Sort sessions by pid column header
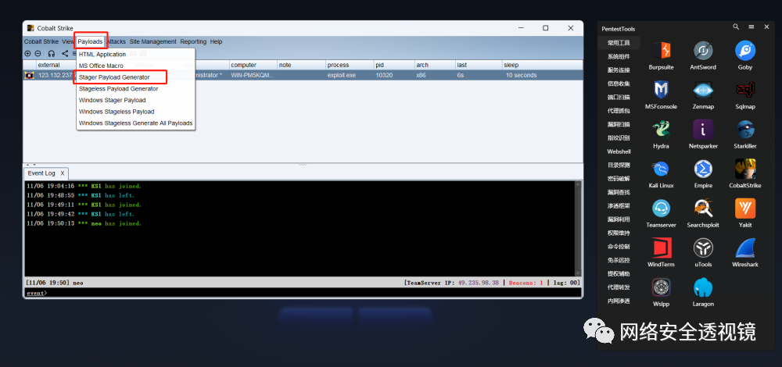This screenshot has width=782, height=367. click(394, 66)
